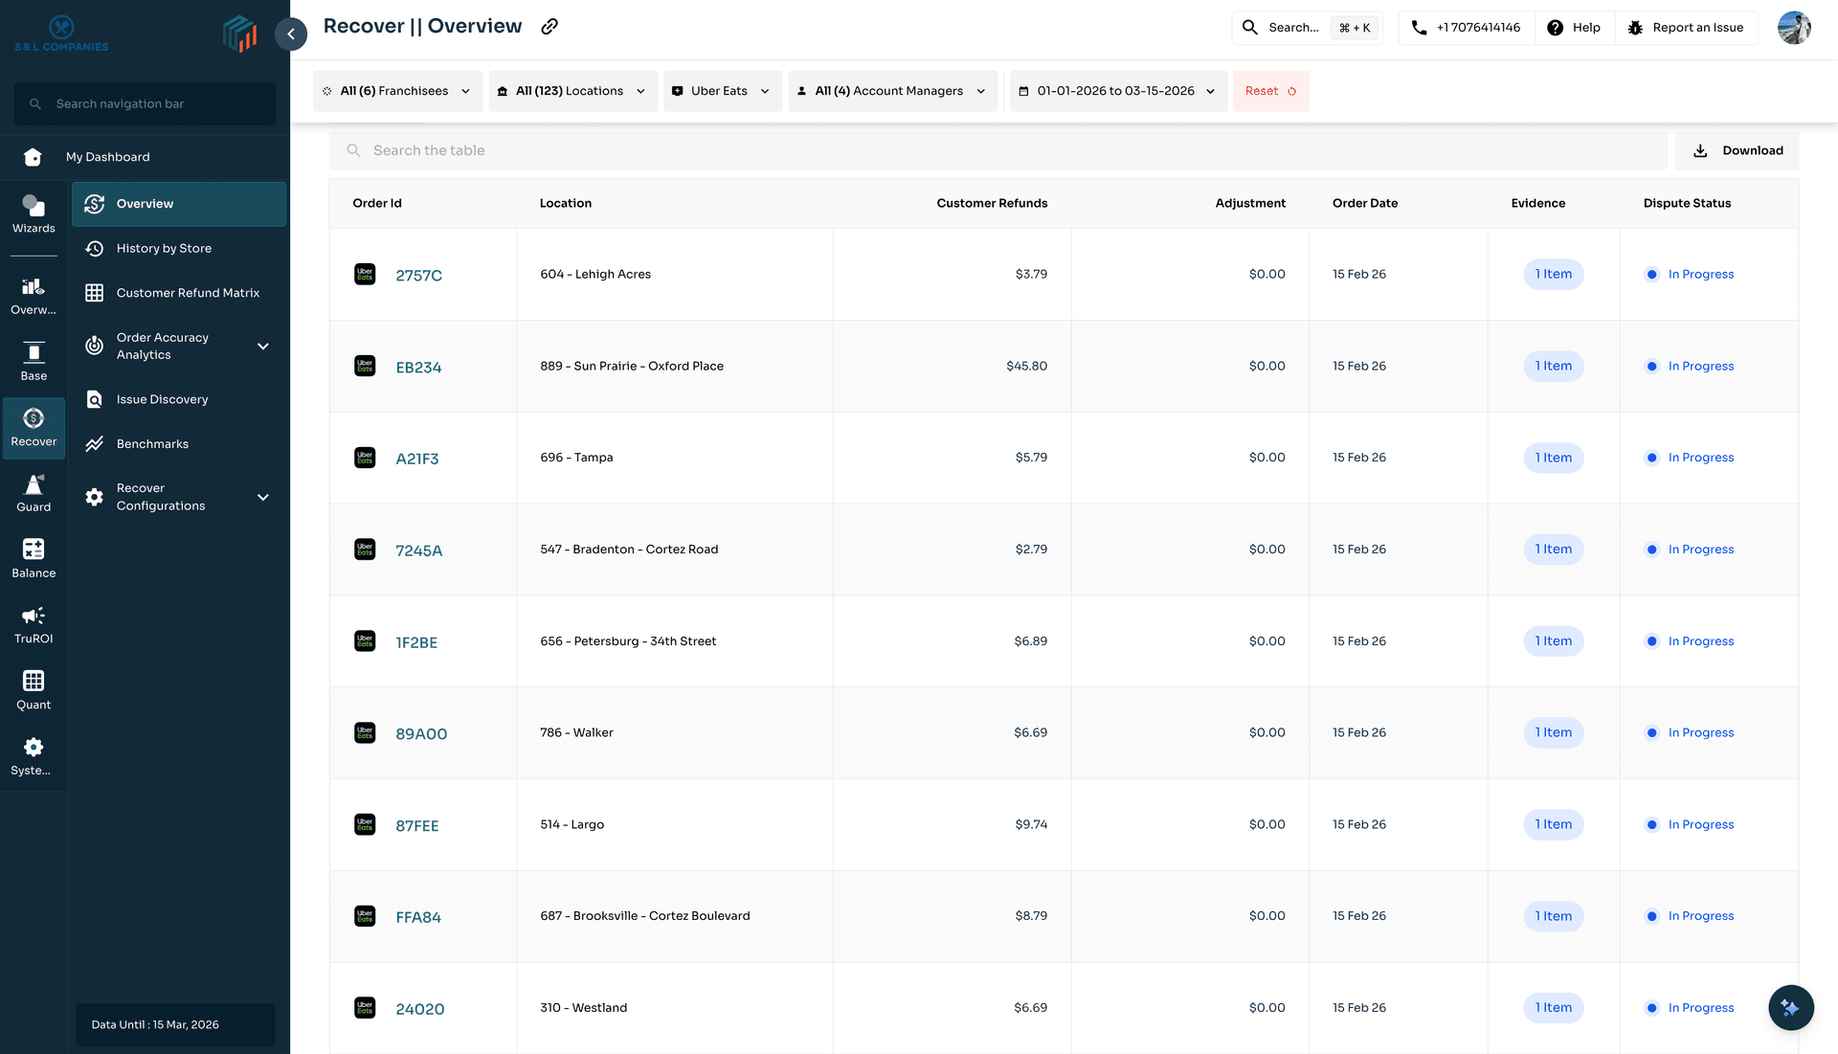Collapse sidebar with the back-arrow button
1838x1054 pixels.
click(291, 34)
